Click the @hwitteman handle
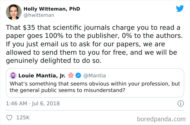 point(39,15)
